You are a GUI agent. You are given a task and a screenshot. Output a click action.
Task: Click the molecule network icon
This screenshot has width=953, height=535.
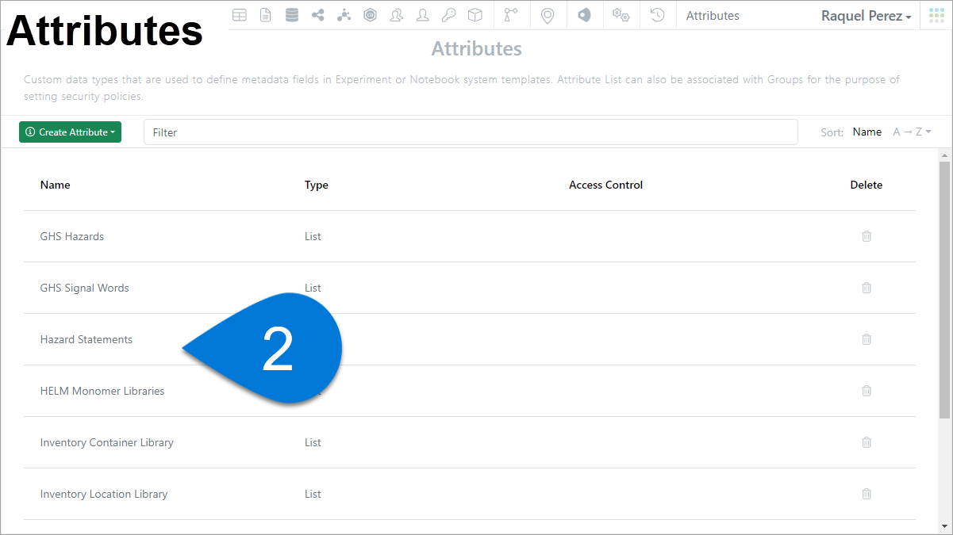pyautogui.click(x=344, y=15)
